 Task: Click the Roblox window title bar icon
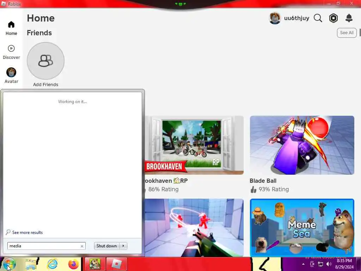pos(4,4)
